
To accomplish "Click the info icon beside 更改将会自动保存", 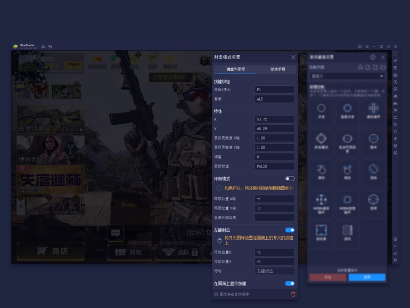I will (x=216, y=294).
